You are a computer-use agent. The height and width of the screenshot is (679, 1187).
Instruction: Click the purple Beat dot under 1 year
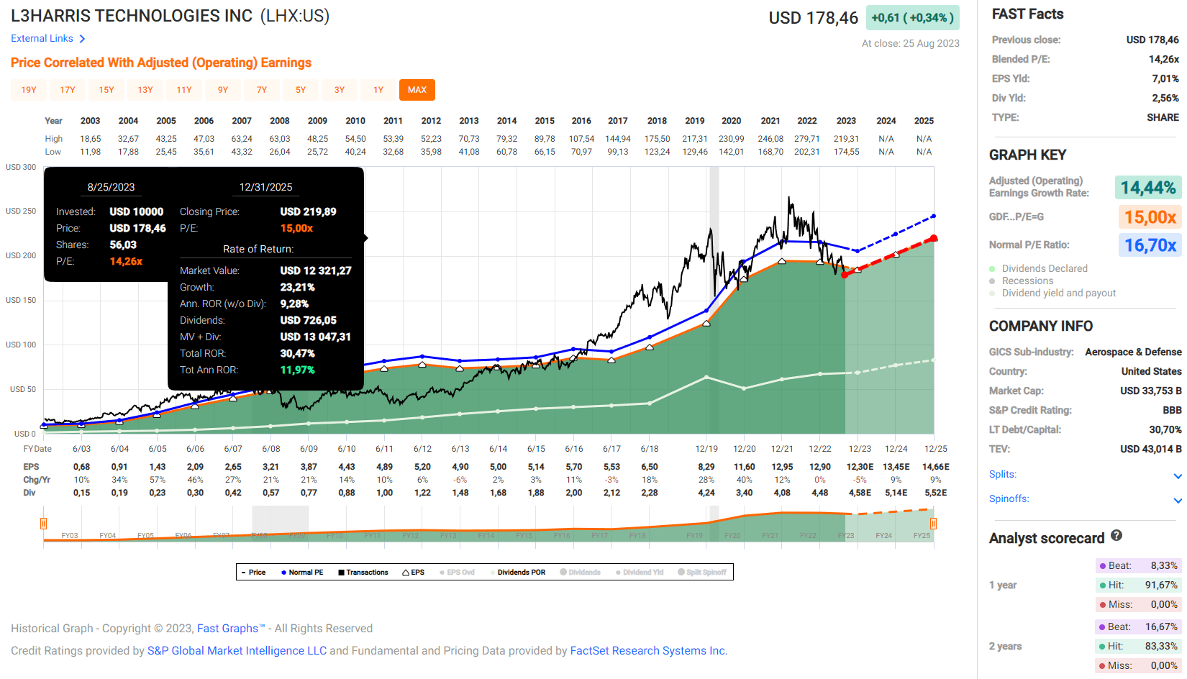coord(1103,566)
